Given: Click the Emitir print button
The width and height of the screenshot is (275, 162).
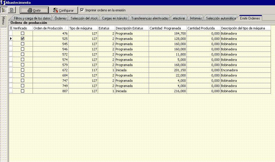Looking at the screenshot, I should pyautogui.click(x=34, y=10).
